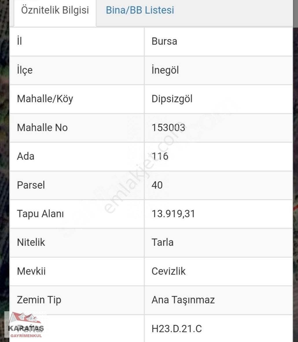
Task: Click the Zemin Tip row label
Action: [x=39, y=300]
